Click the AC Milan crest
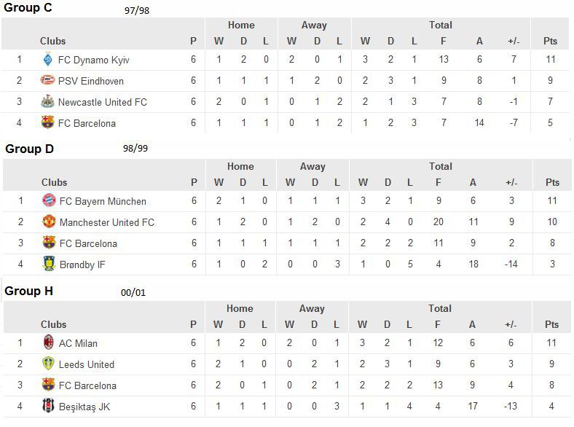Screen dimensions: 574x427 tap(48, 342)
